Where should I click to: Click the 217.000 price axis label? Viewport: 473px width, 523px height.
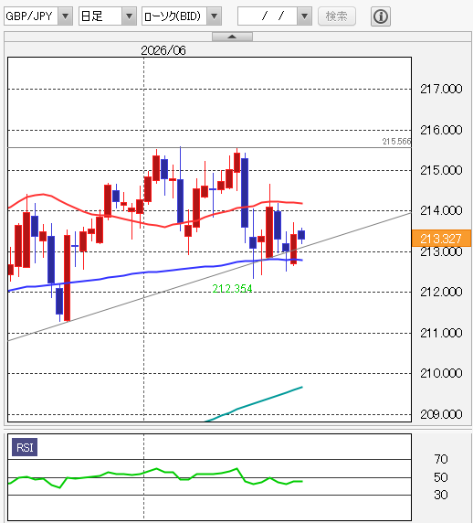pyautogui.click(x=441, y=89)
